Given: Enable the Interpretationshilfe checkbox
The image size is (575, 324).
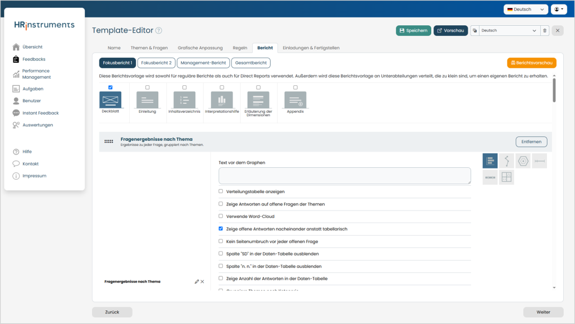Looking at the screenshot, I should coord(222,87).
